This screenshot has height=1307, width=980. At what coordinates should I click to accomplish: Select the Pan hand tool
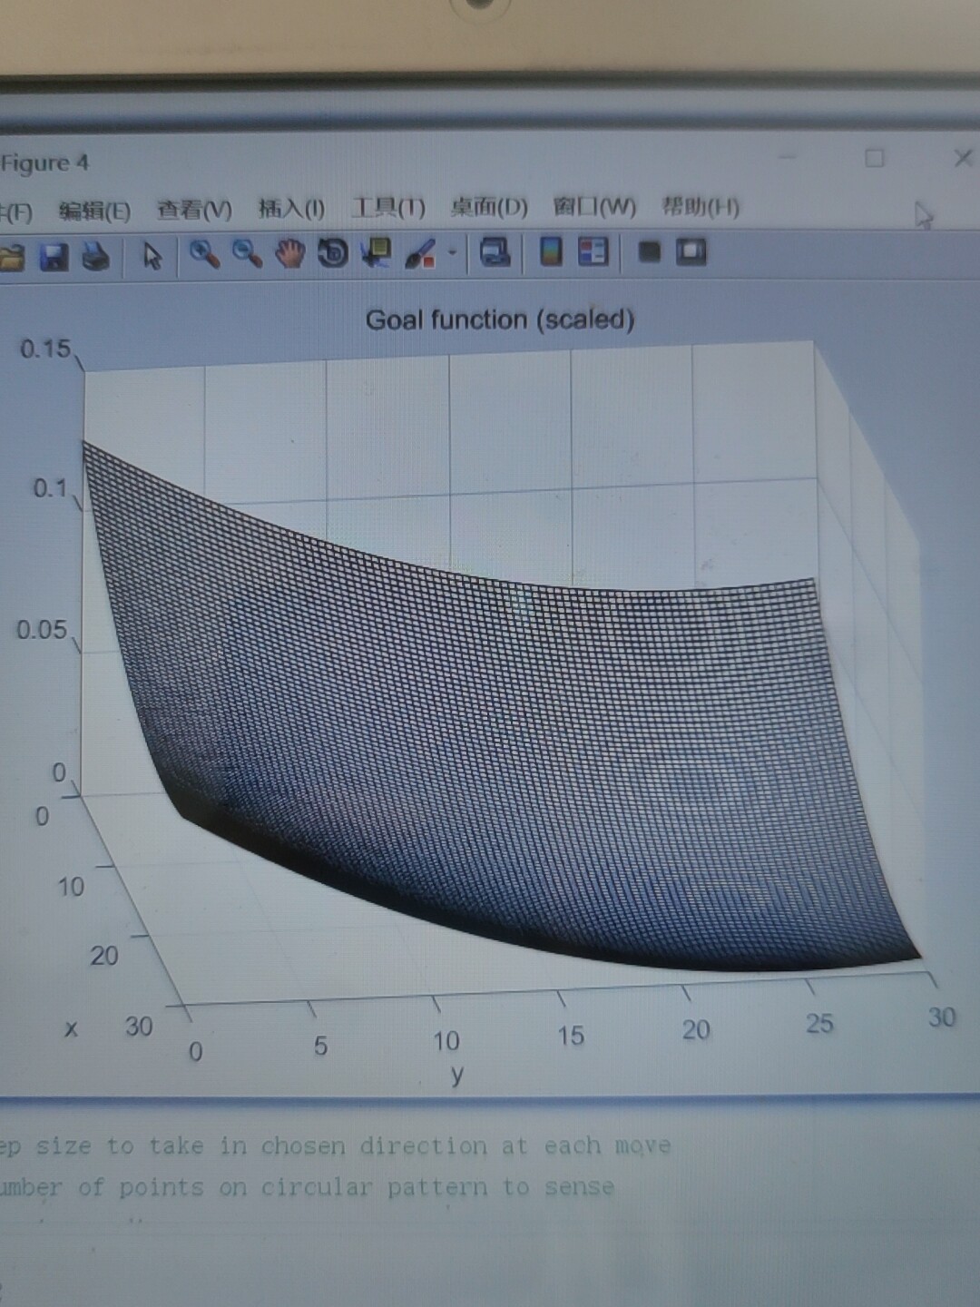click(x=290, y=253)
